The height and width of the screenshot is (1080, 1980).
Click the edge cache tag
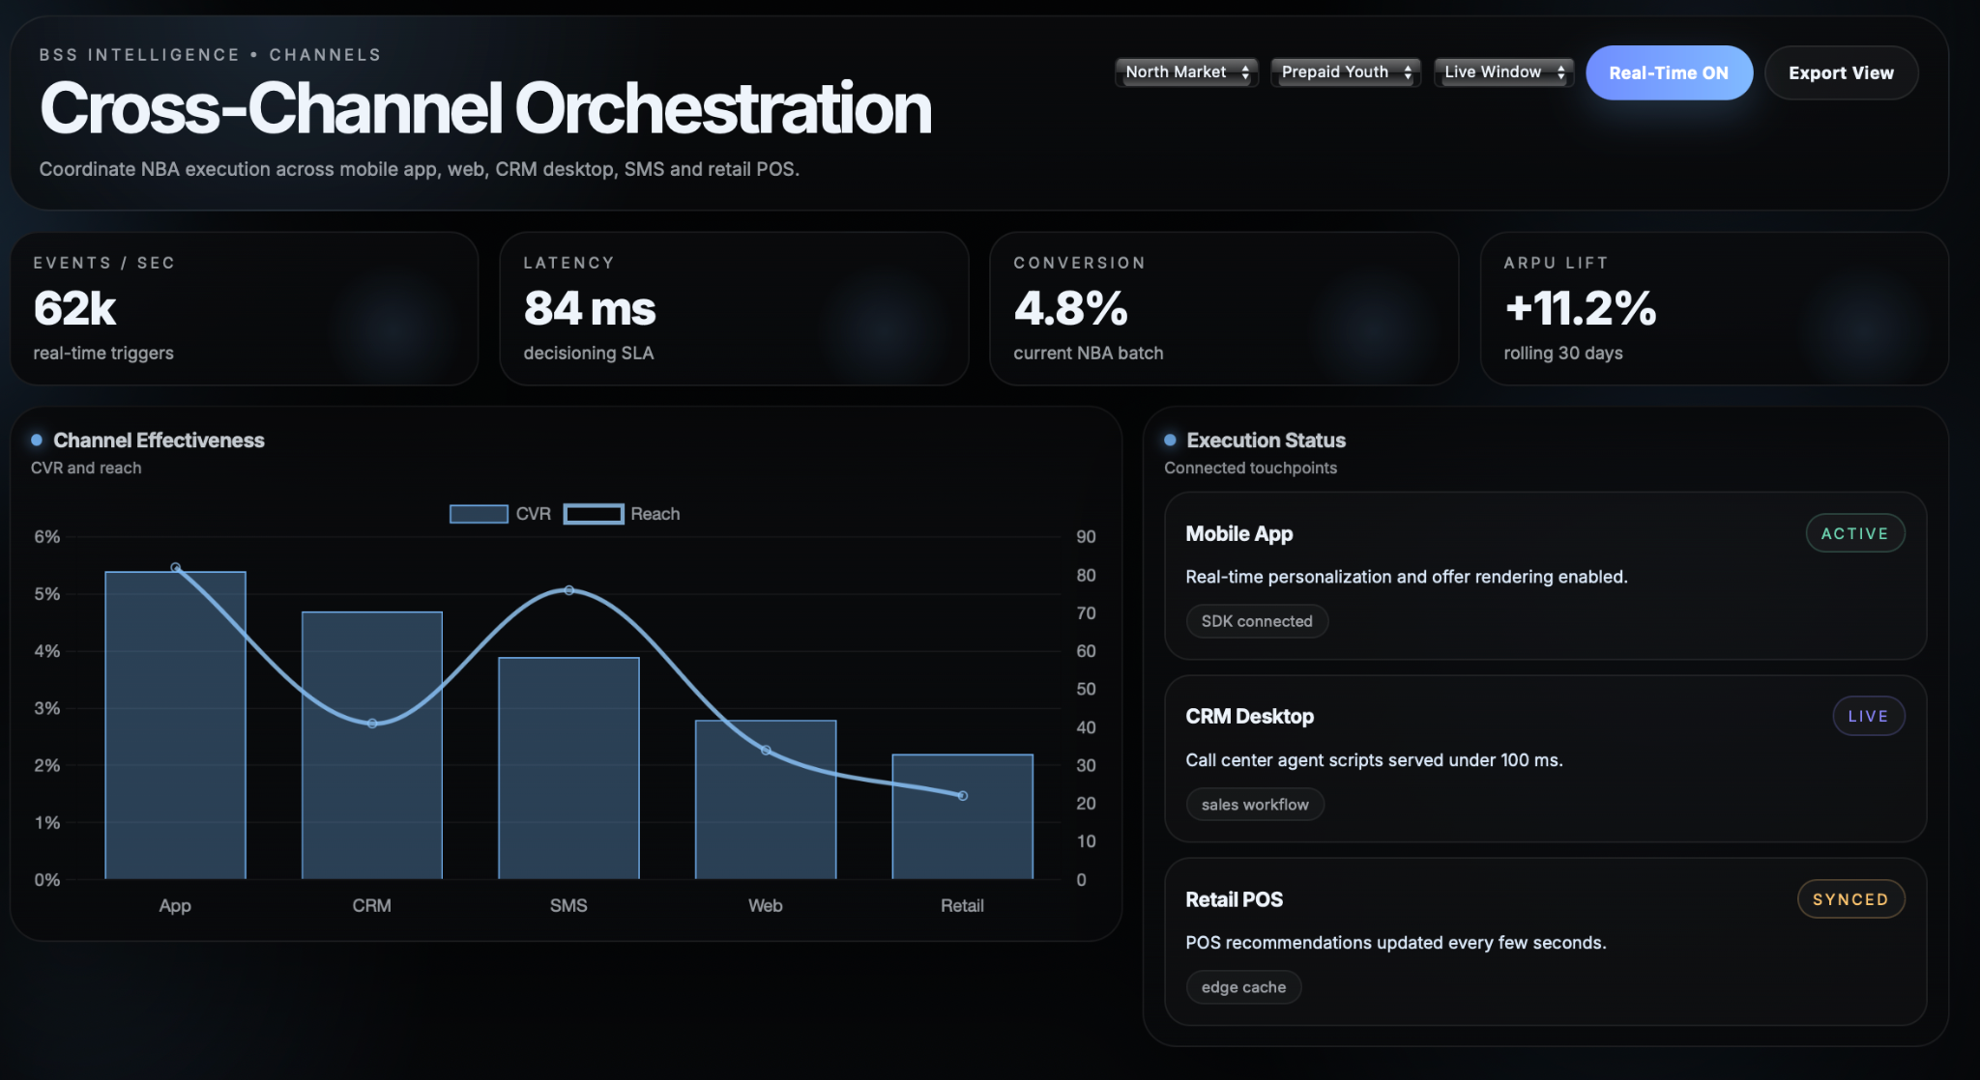click(1242, 987)
